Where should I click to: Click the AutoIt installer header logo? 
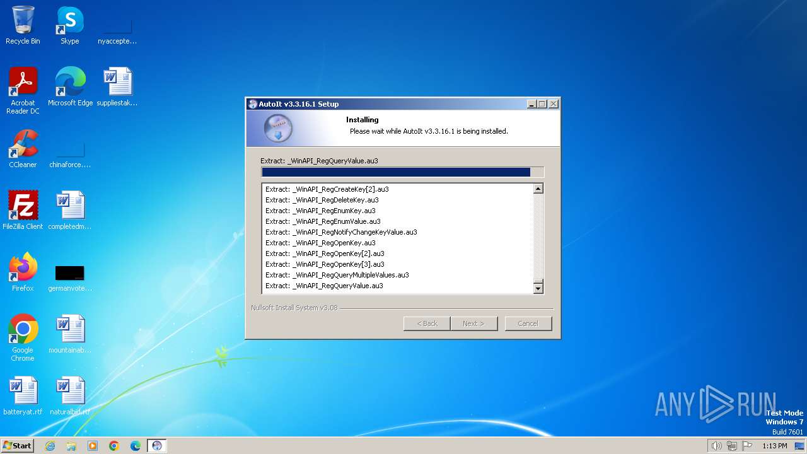pyautogui.click(x=278, y=128)
